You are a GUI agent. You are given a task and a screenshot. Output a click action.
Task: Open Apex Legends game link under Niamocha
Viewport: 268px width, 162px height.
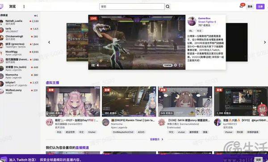point(119,127)
